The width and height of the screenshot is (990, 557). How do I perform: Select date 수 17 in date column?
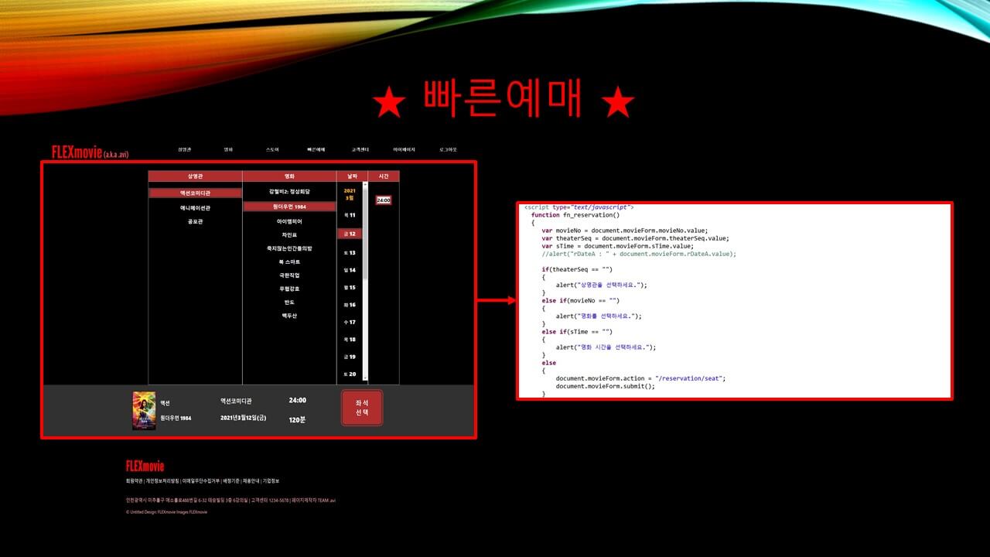coord(350,322)
